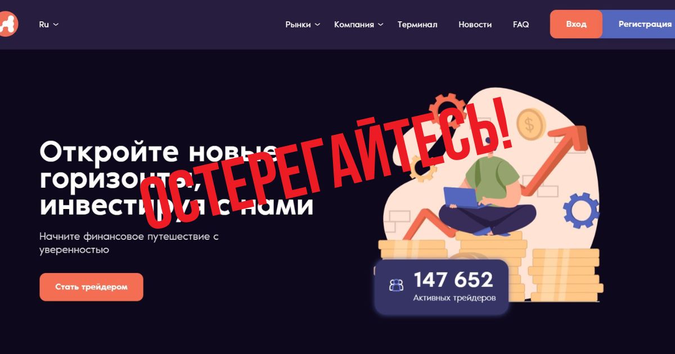Click the Стать трейдером button
Screen dimensions: 675x354
[91, 287]
